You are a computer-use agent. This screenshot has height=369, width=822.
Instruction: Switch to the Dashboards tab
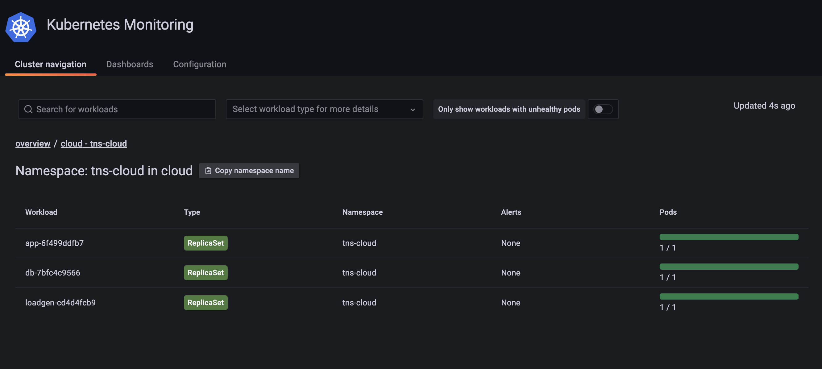pos(130,64)
